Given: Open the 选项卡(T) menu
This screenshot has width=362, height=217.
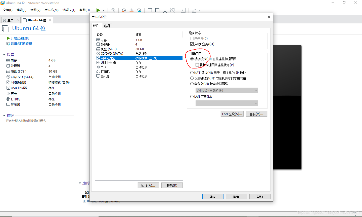Looking at the screenshot, I should (69, 10).
